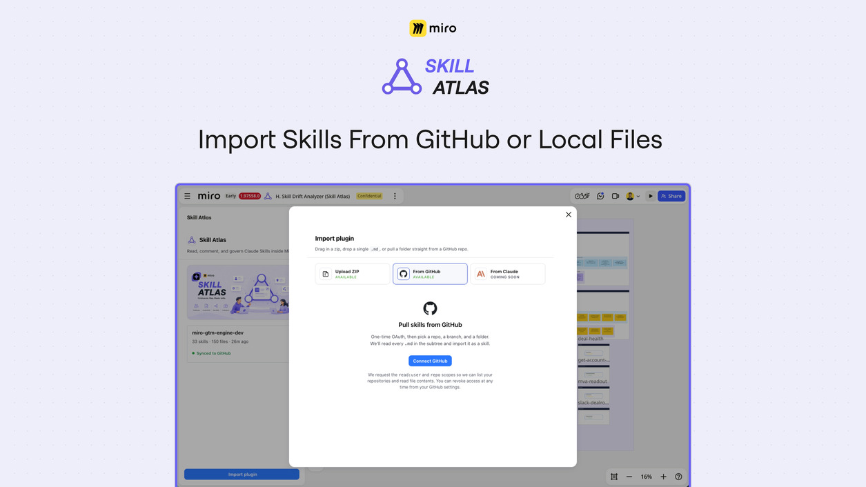Click the reactions icon in the top-right toolbar
Image resolution: width=866 pixels, height=487 pixels.
pyautogui.click(x=582, y=196)
